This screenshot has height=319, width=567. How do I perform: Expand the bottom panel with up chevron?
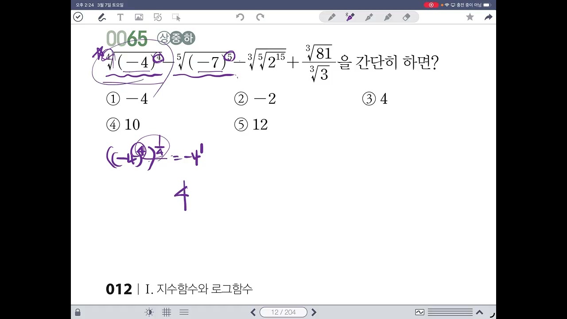479,312
